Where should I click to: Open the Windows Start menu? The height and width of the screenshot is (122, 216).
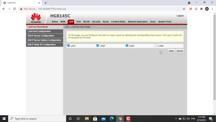tap(4, 119)
